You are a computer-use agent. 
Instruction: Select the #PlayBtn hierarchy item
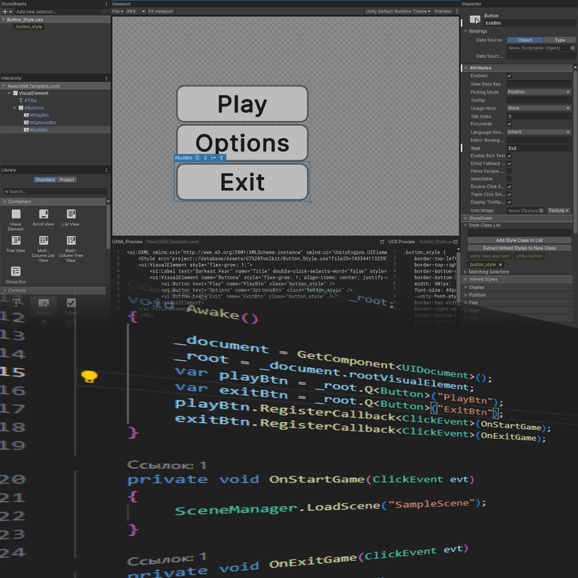pyautogui.click(x=39, y=116)
